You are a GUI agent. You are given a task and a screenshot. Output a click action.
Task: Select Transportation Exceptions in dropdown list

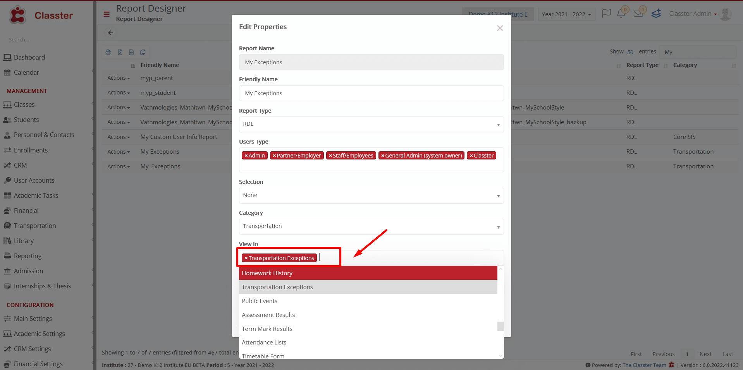tap(368, 287)
